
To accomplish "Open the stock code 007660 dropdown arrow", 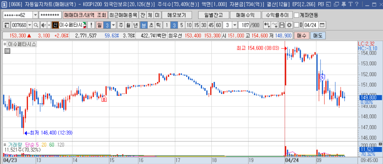I will (30, 25).
